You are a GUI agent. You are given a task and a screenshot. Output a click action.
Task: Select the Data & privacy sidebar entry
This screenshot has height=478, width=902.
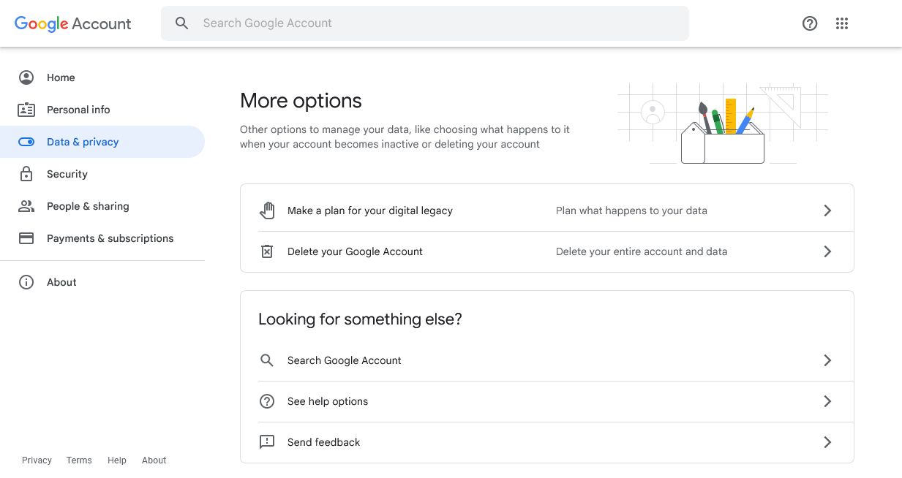(83, 142)
